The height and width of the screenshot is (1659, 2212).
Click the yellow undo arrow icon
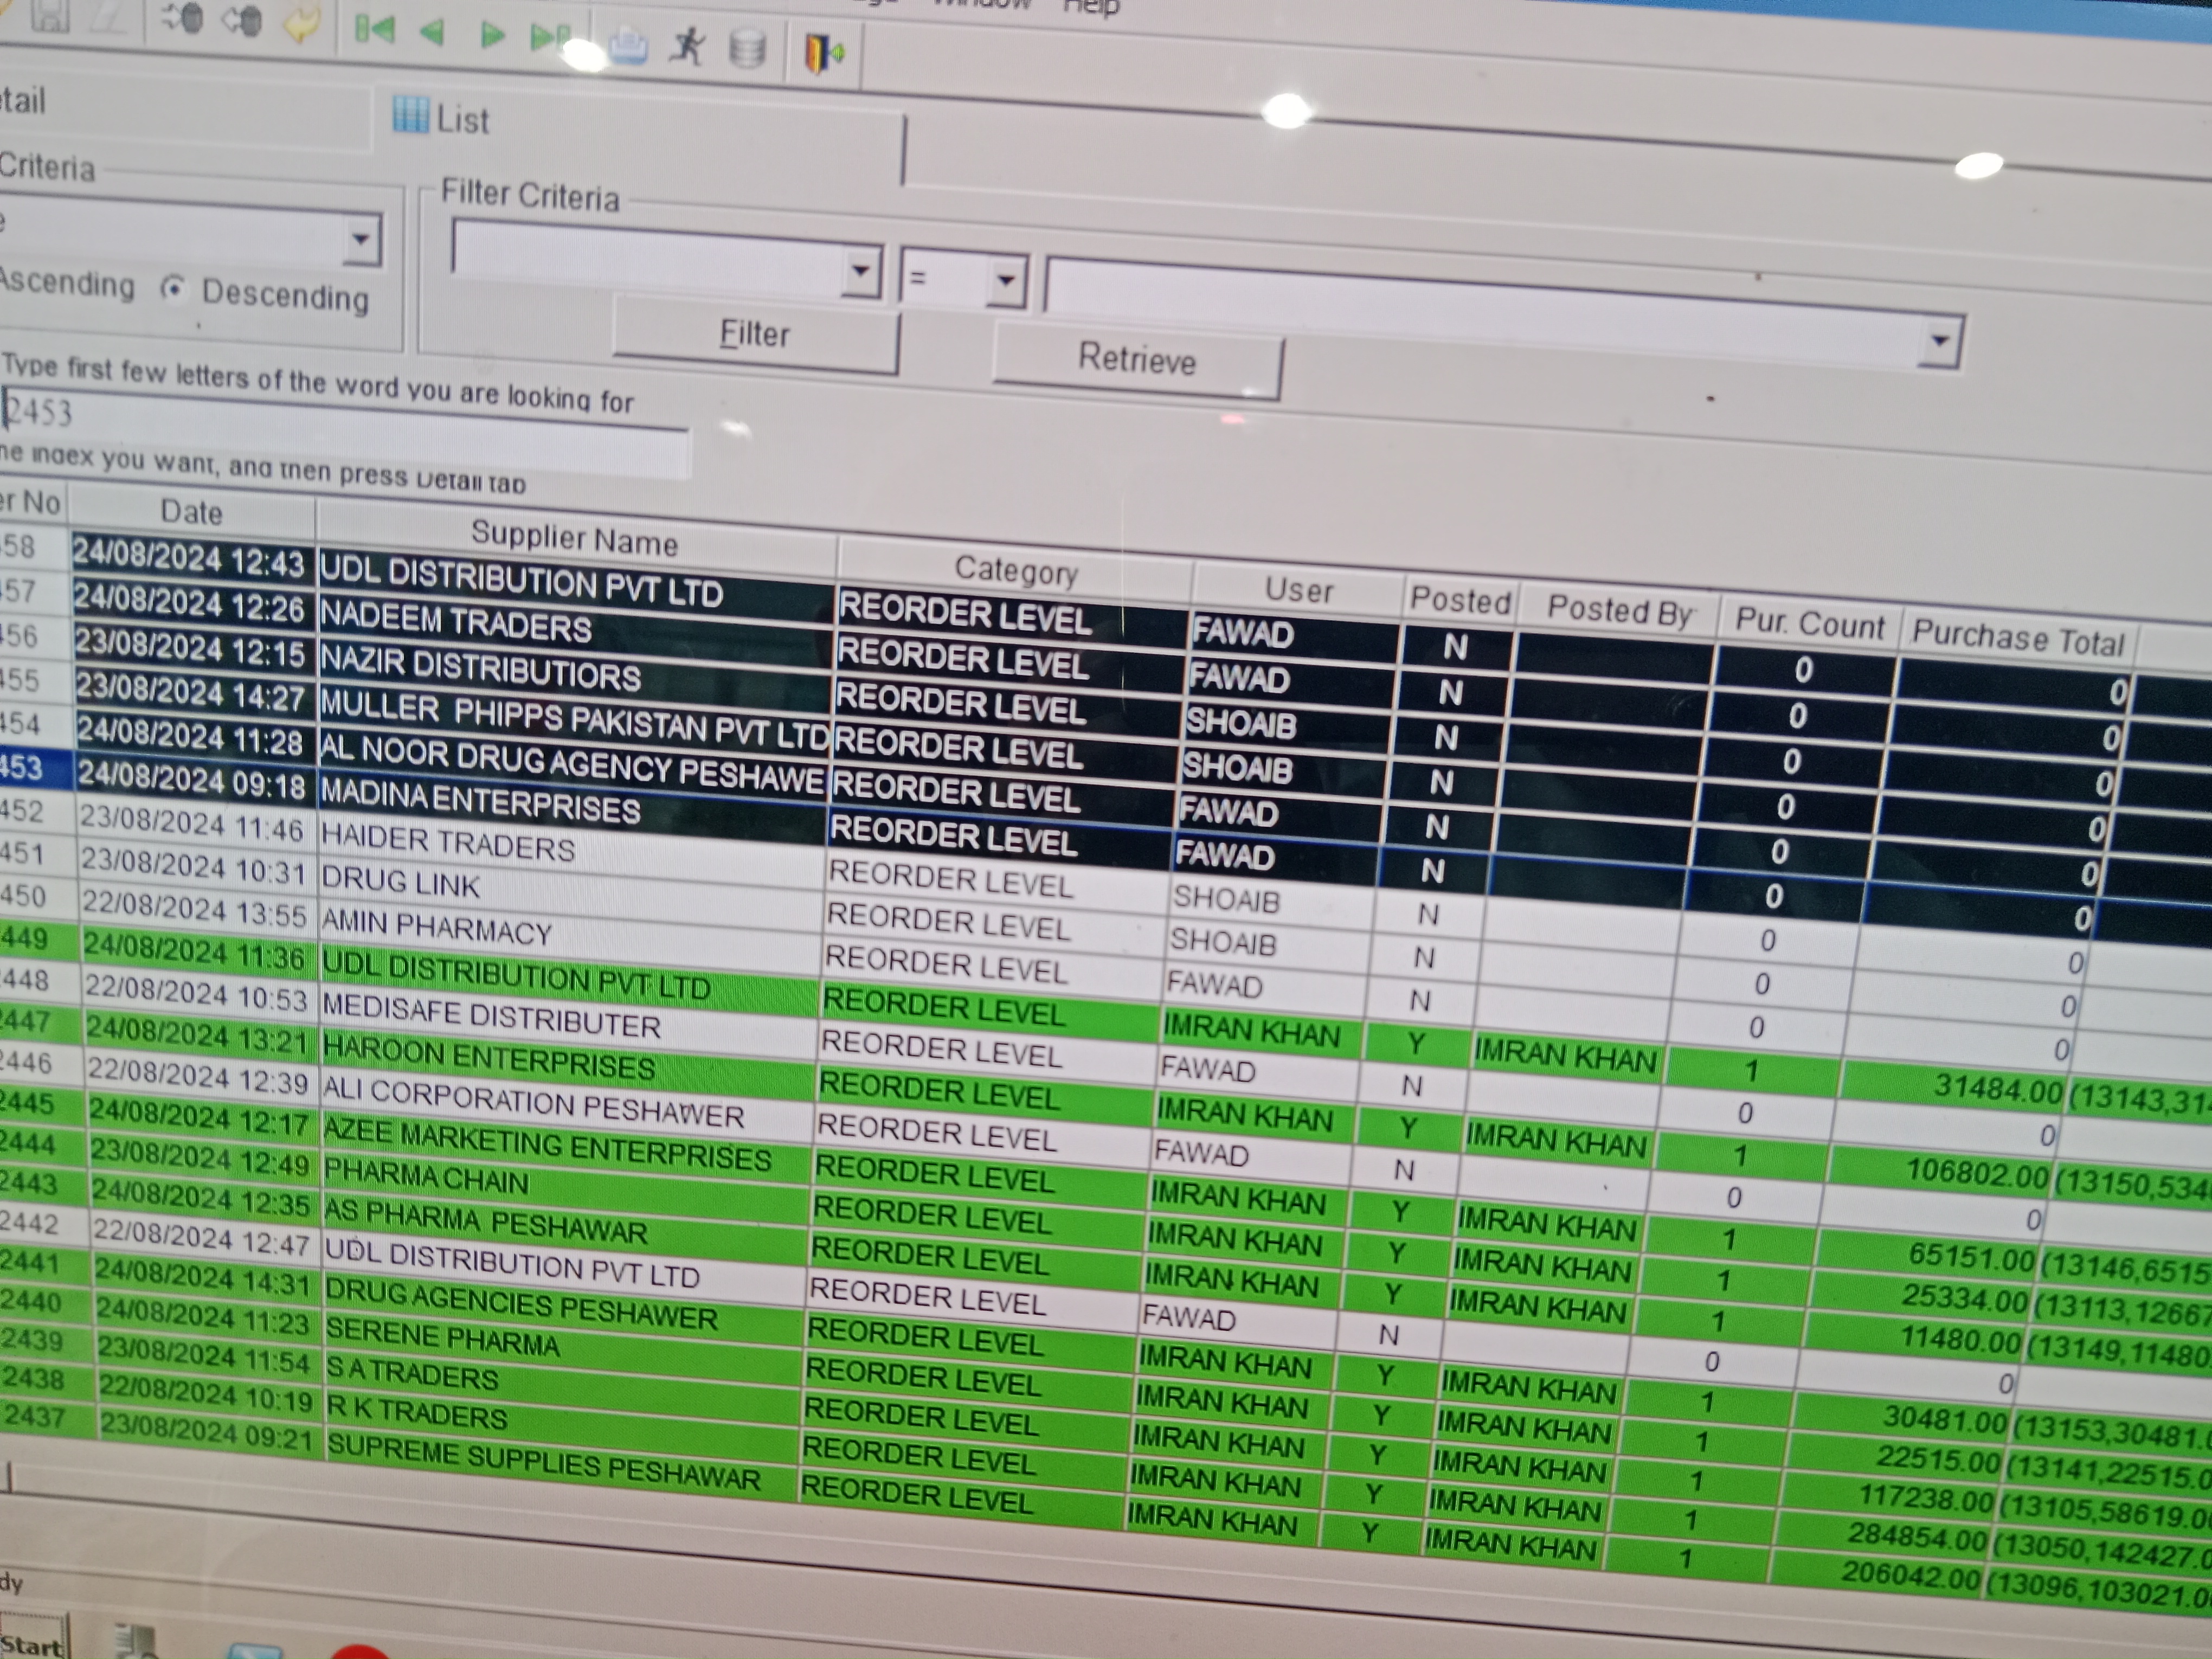click(x=301, y=24)
